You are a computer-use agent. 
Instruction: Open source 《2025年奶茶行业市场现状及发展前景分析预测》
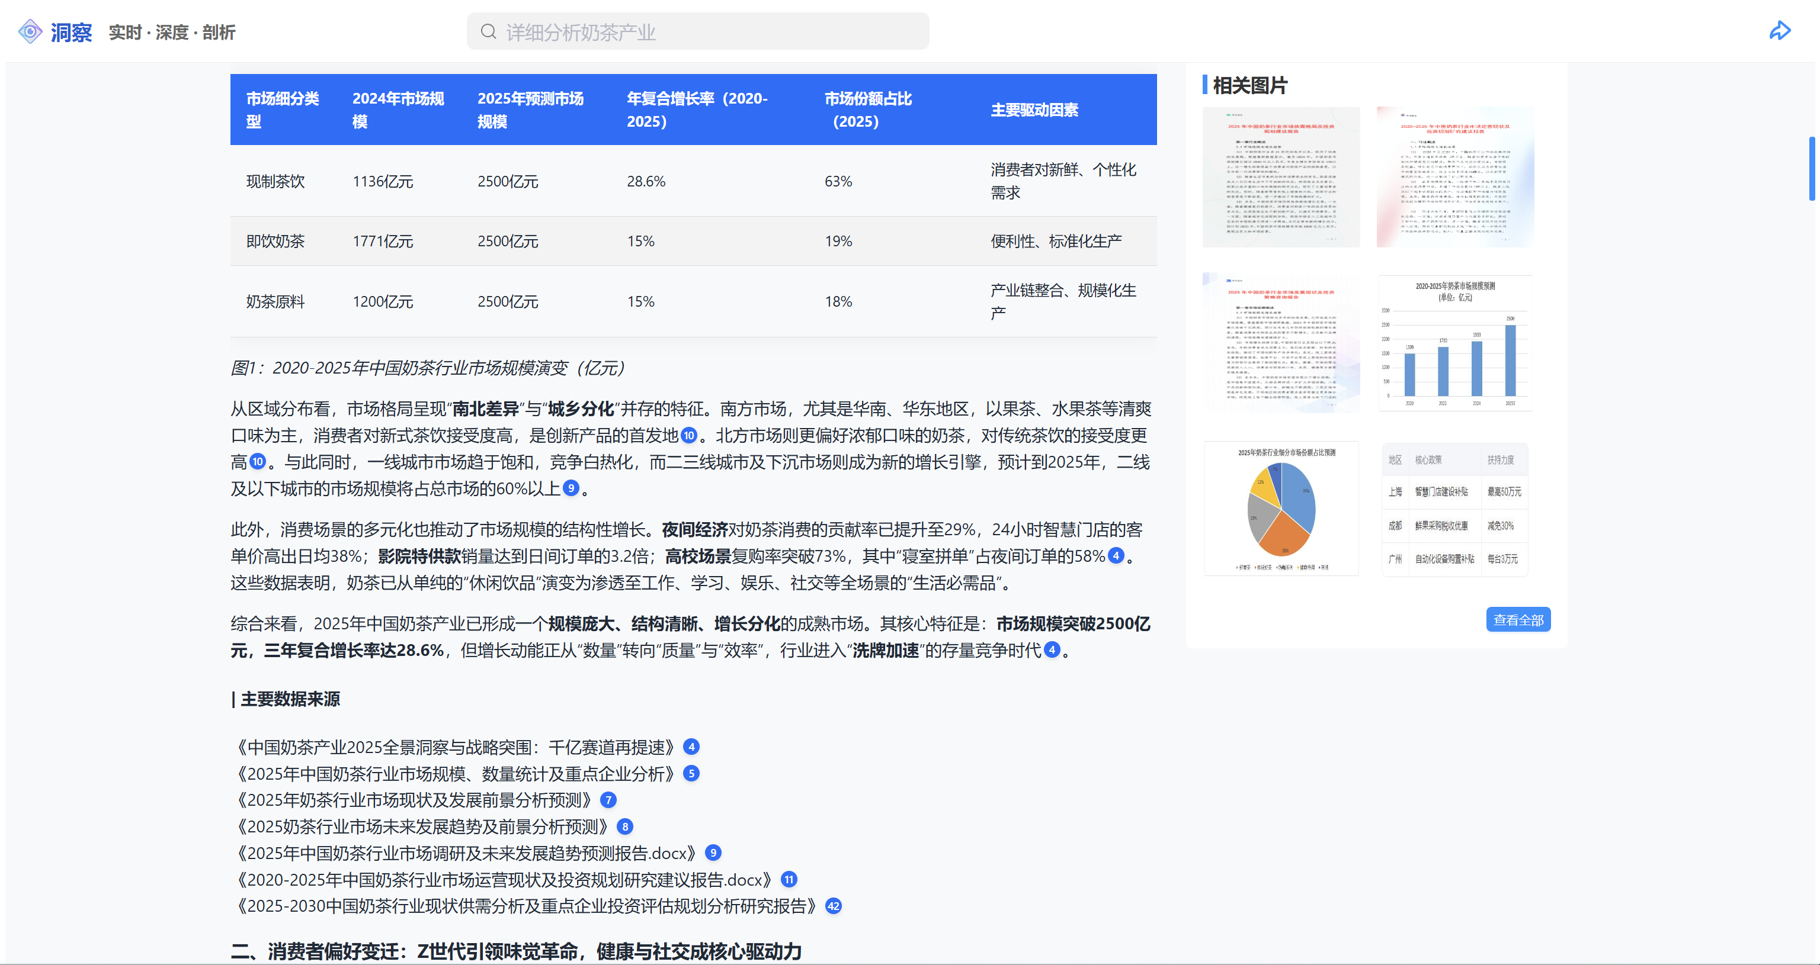click(x=414, y=800)
